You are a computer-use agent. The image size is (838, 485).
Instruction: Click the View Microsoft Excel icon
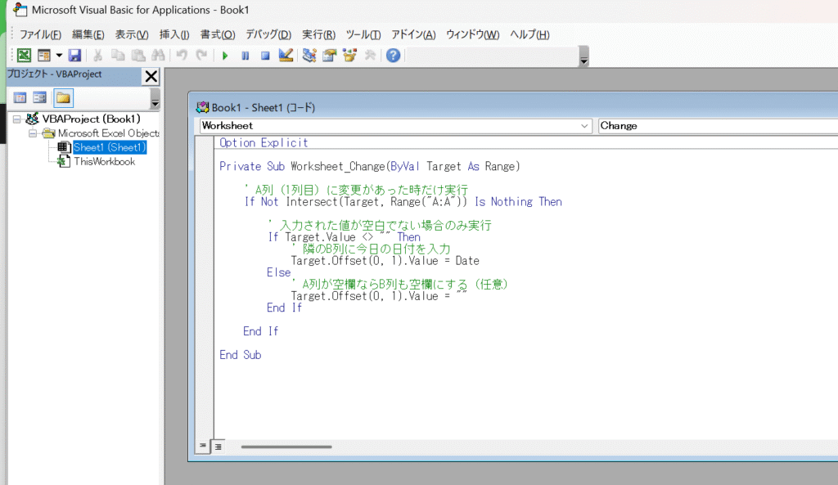pyautogui.click(x=25, y=56)
